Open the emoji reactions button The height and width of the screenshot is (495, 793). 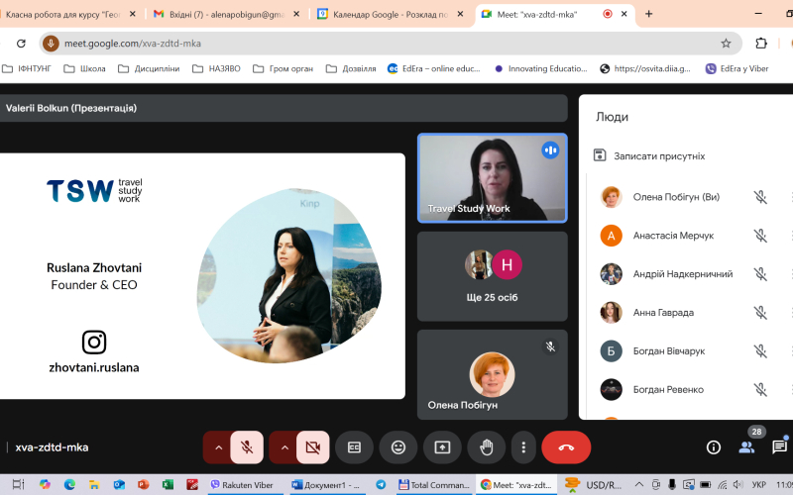(398, 447)
